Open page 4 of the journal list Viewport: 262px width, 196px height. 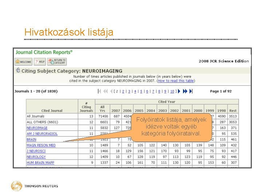click(x=135, y=91)
